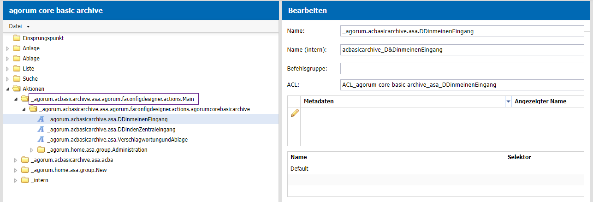Select _agorum.acbasicarchive.asa.VerschlagwortungundAblage action

click(x=117, y=139)
